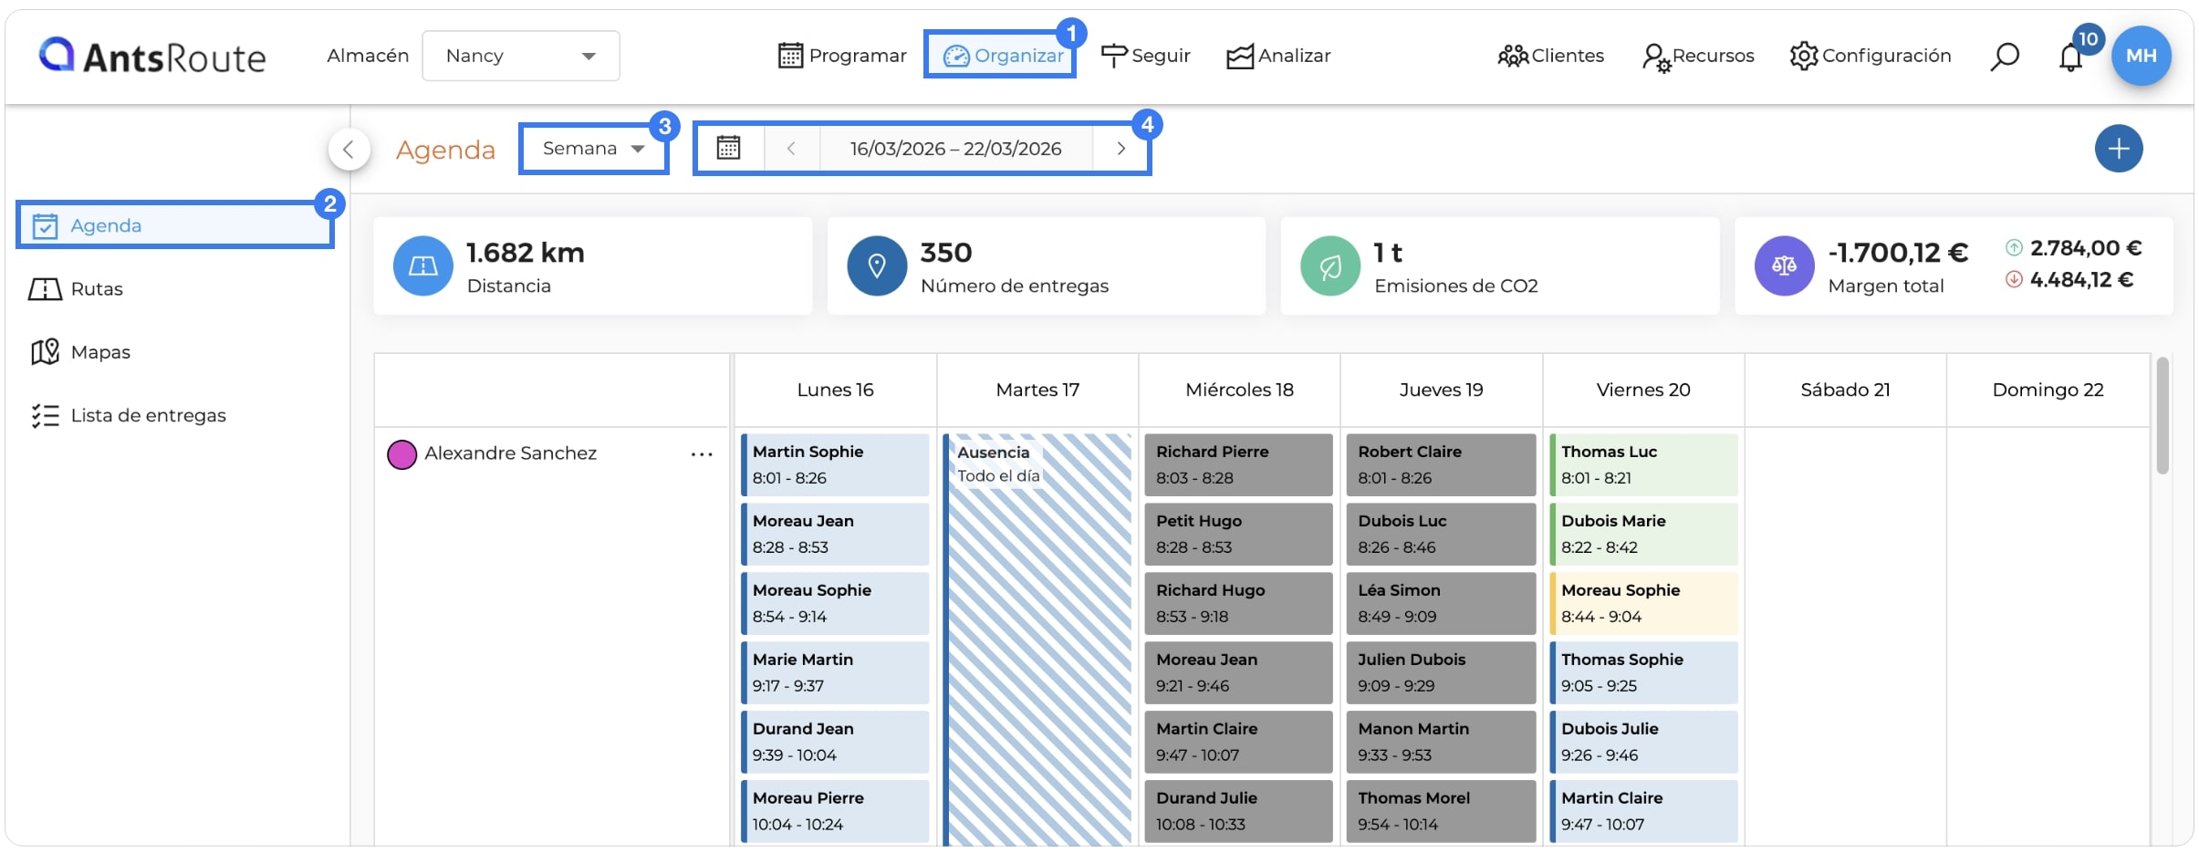Open Mapas in the sidebar
Screen dimensions: 2199x853
[x=80, y=352]
